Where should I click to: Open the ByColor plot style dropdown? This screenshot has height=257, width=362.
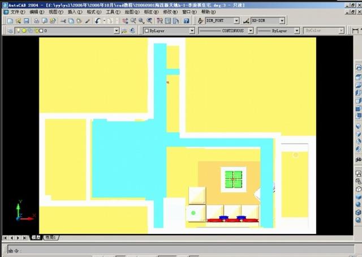pos(342,31)
